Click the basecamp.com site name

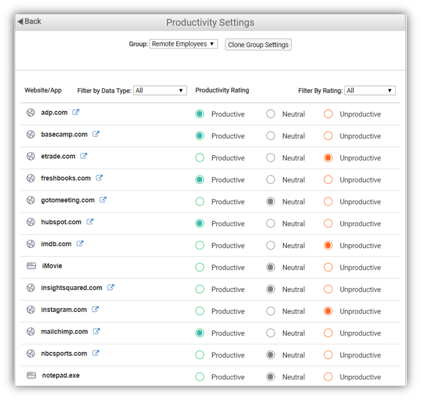point(64,134)
